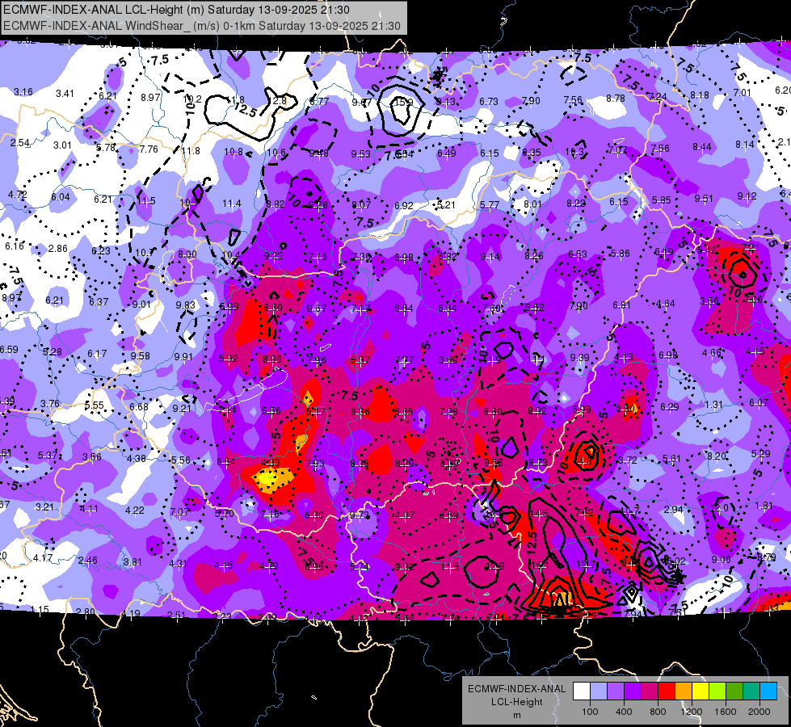Click the ECMWF-INDEX-ANAL label in the legend box
791x727 pixels.
[x=517, y=689]
